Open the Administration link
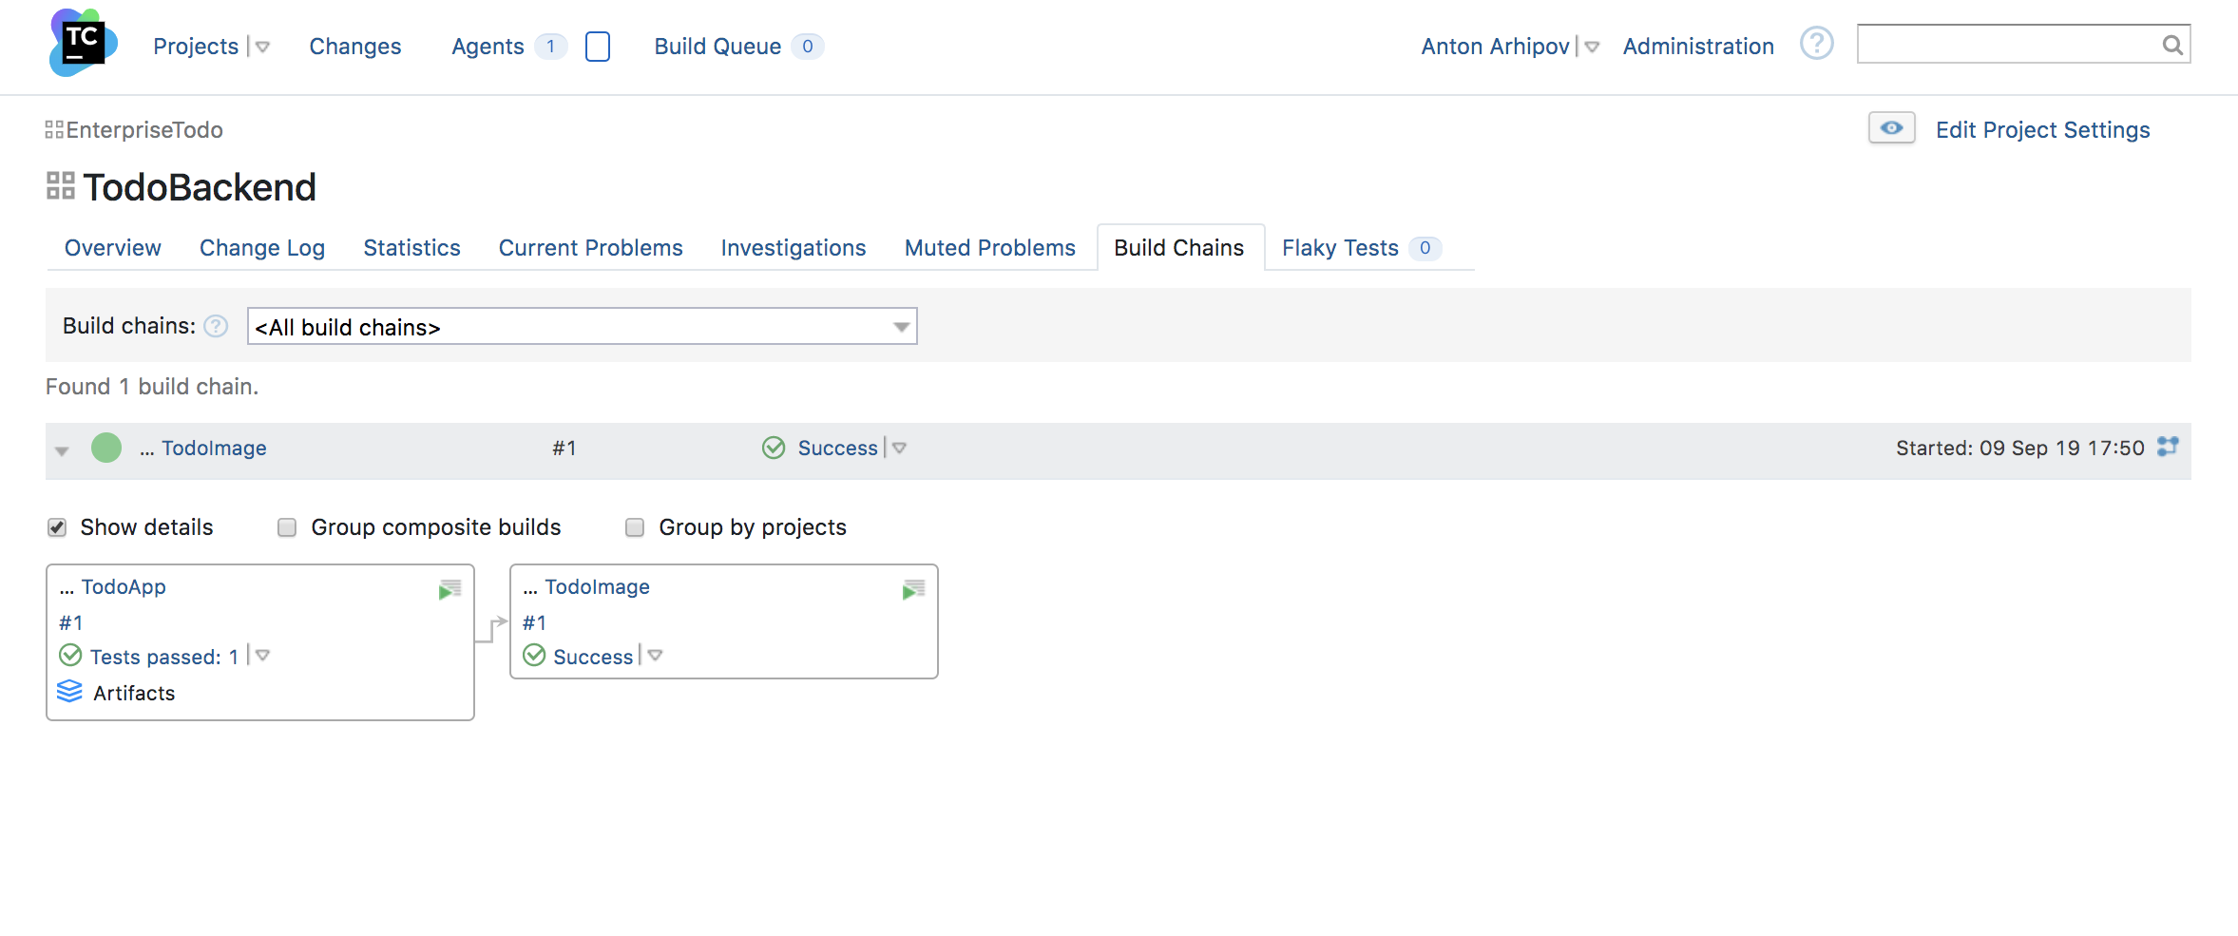This screenshot has height=936, width=2238. (x=1698, y=47)
